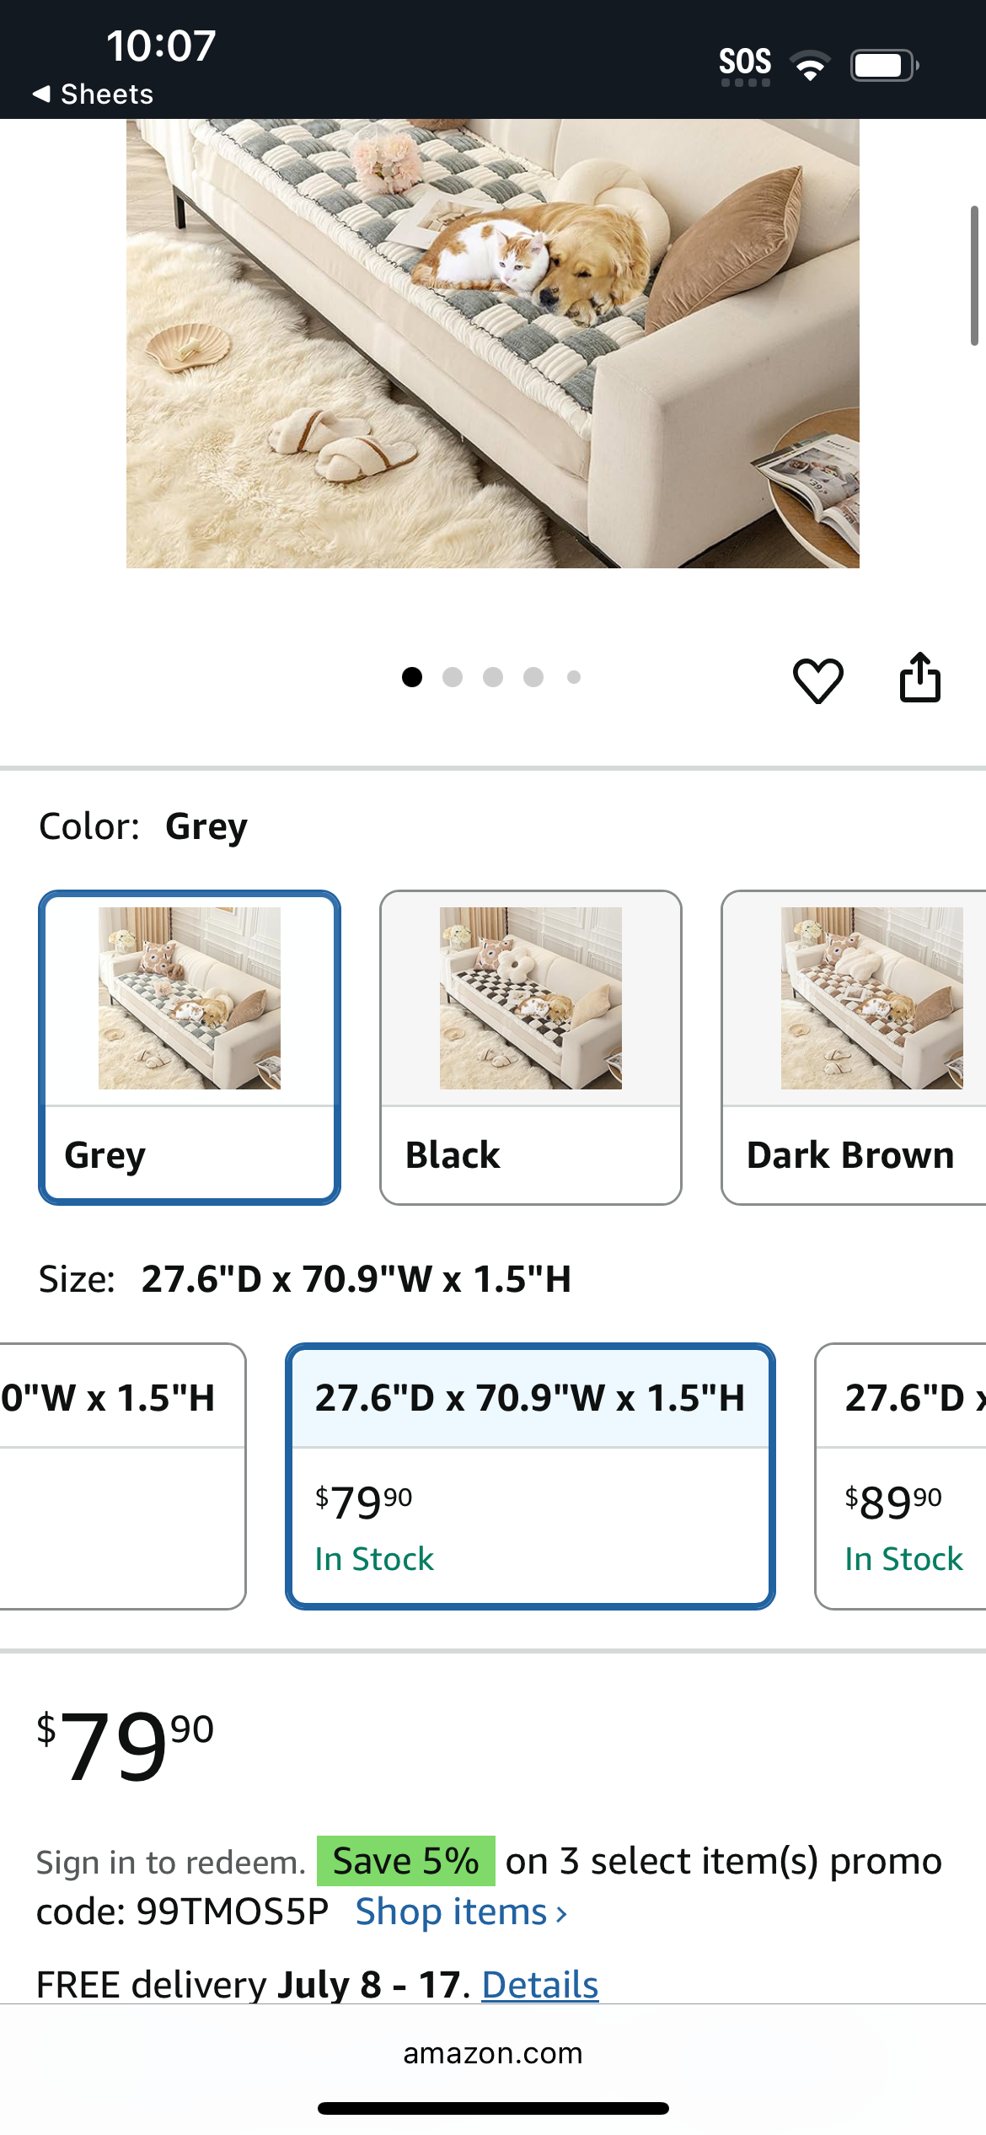The width and height of the screenshot is (986, 2135).
Task: Choose the Dark Brown color option
Action: tap(854, 1047)
